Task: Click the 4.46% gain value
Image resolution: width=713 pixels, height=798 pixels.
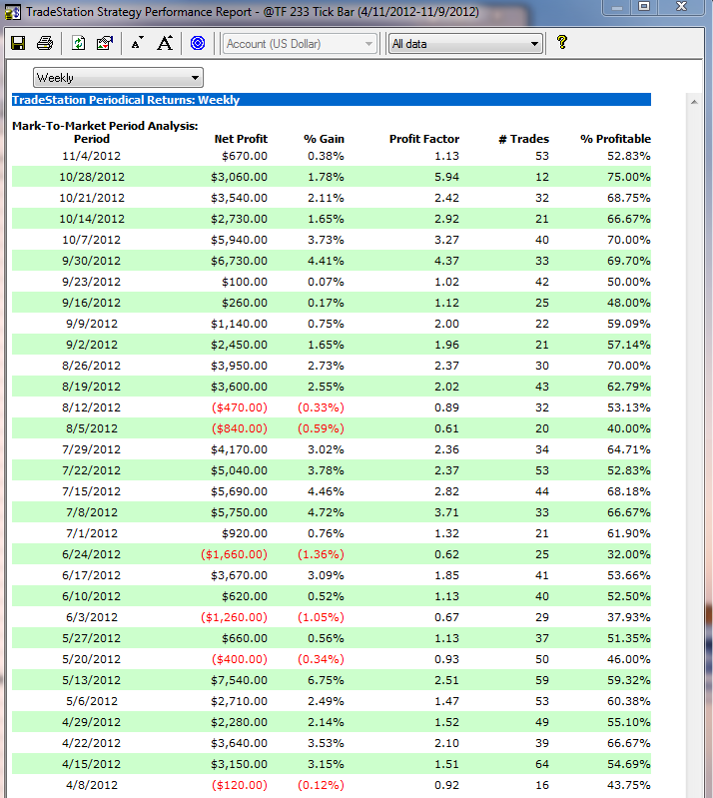Action: click(x=326, y=491)
